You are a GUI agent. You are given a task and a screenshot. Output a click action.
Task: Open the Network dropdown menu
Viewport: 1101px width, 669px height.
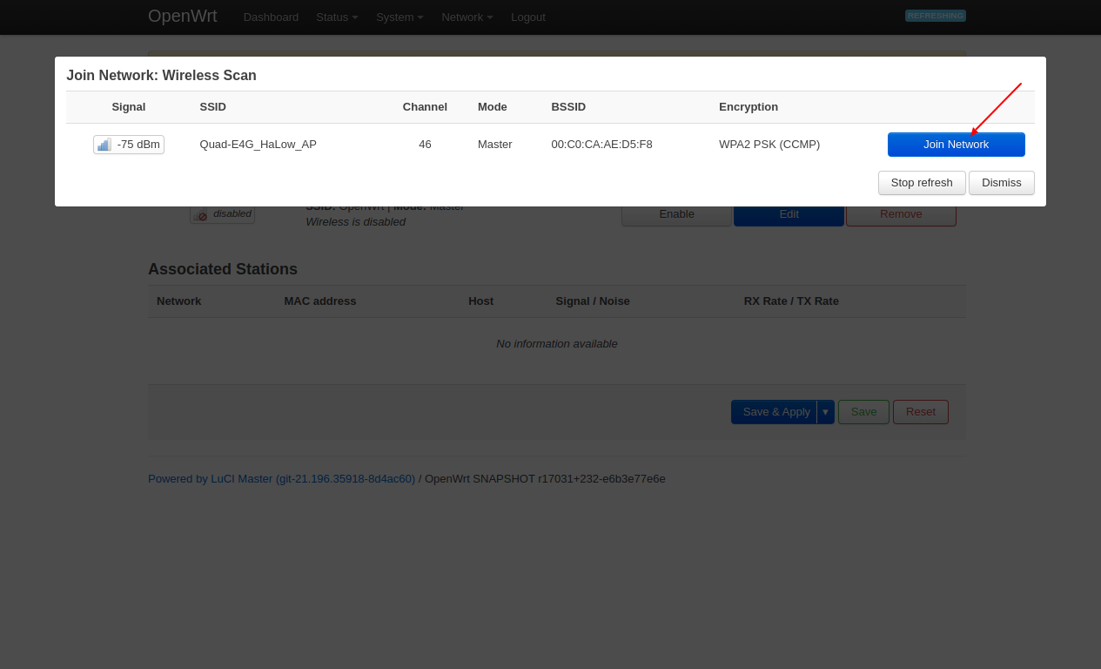[x=467, y=17]
